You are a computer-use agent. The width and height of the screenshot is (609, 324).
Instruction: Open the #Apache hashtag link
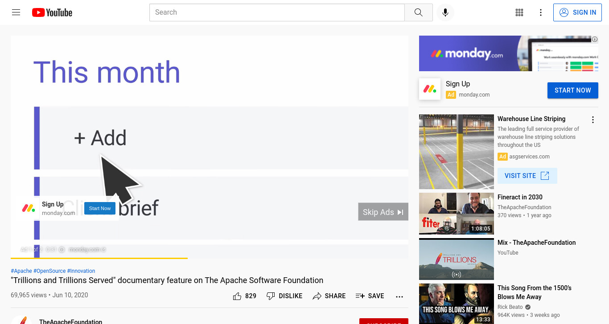click(x=21, y=271)
